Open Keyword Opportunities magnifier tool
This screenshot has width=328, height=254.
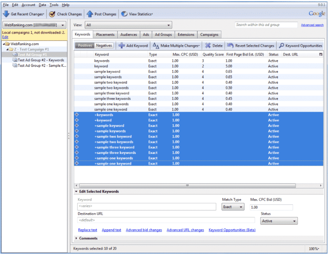coord(281,46)
